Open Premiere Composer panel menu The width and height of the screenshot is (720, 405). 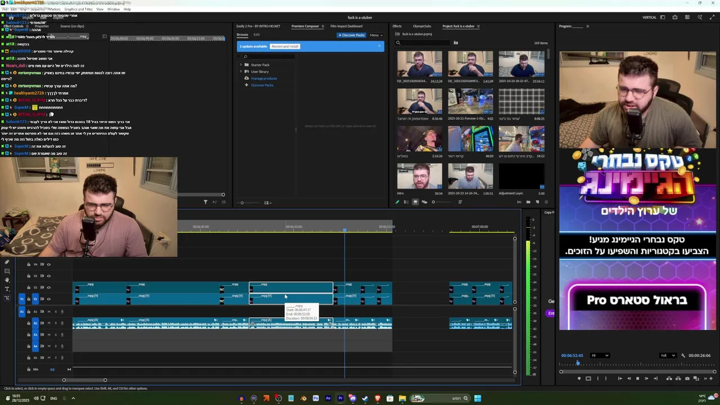click(323, 26)
